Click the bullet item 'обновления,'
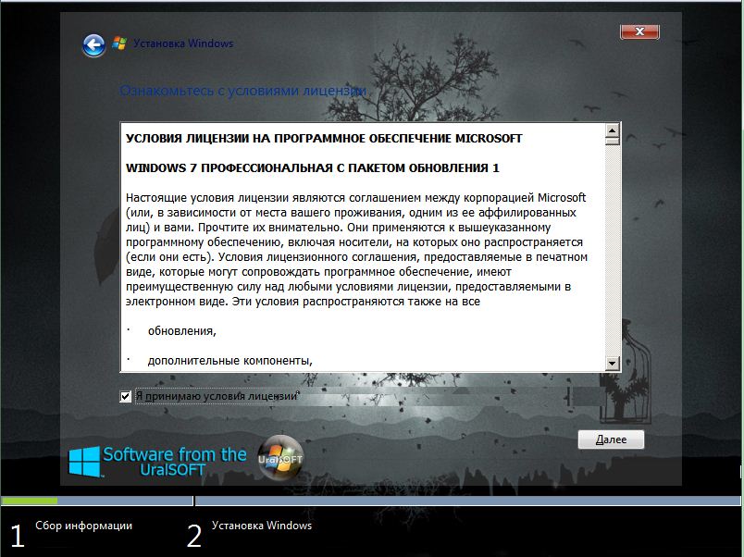This screenshot has height=557, width=744. point(182,331)
